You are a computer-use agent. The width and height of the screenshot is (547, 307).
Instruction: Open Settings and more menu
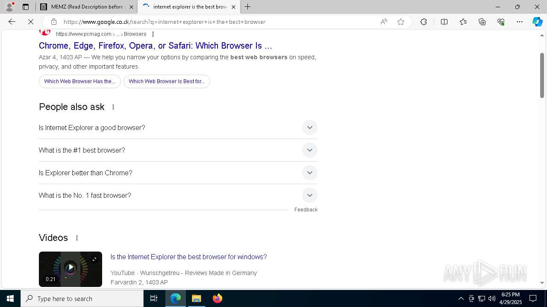point(520,22)
